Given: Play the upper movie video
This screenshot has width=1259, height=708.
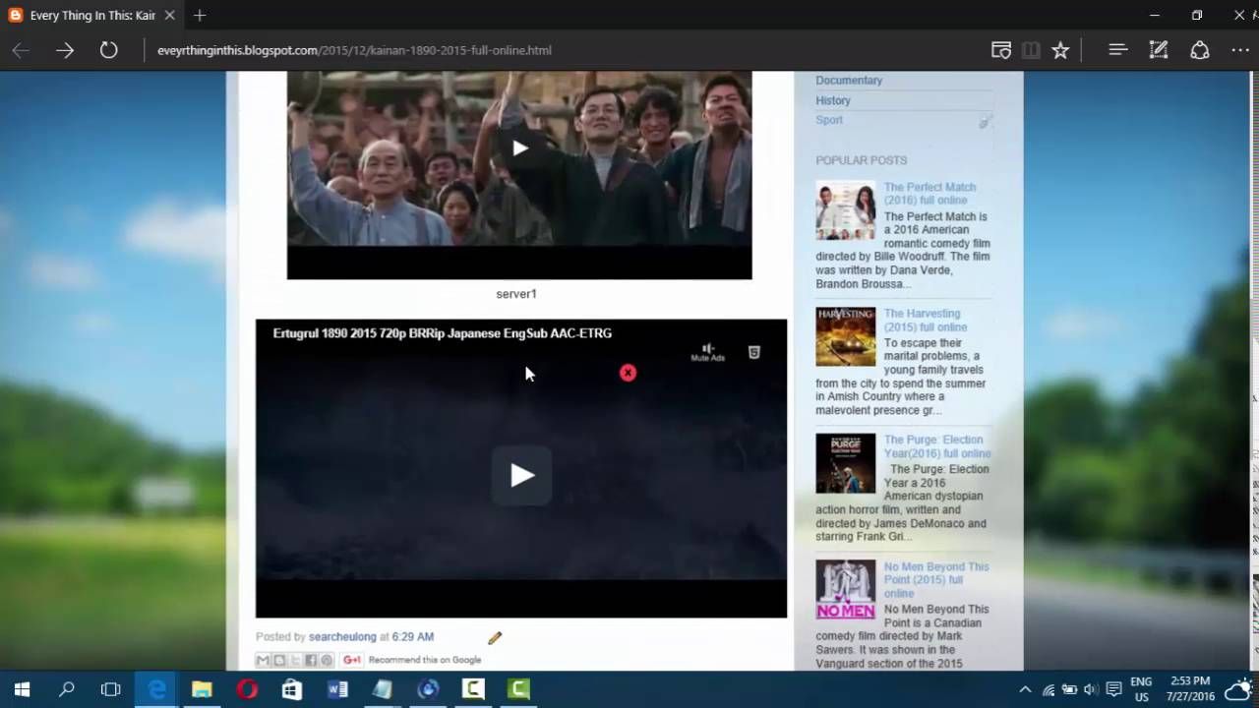Looking at the screenshot, I should tap(519, 148).
